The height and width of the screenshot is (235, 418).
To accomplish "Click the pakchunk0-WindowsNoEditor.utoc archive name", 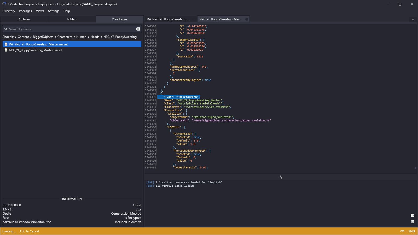I will [27, 222].
